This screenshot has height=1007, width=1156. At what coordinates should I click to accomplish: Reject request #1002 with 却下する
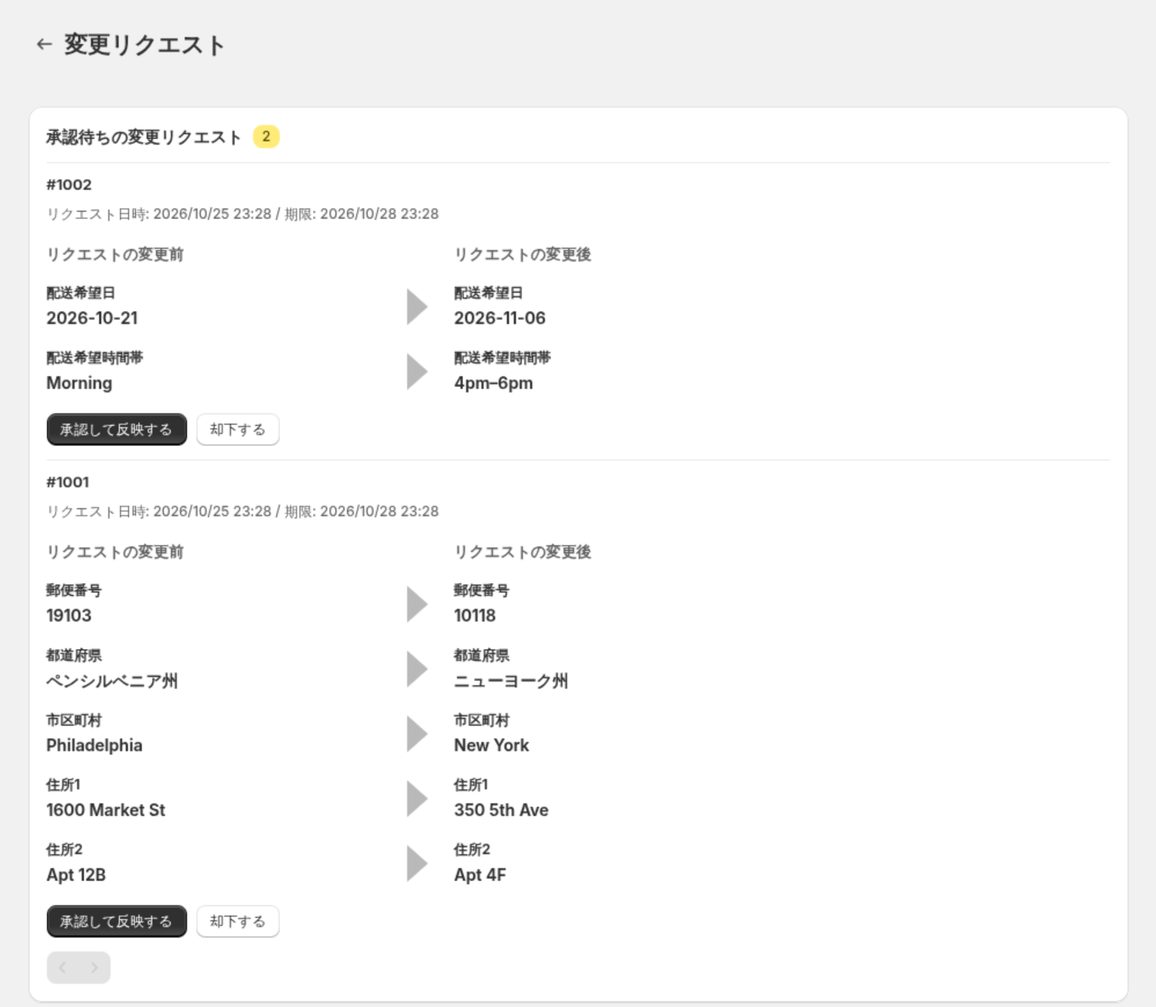[x=237, y=429]
